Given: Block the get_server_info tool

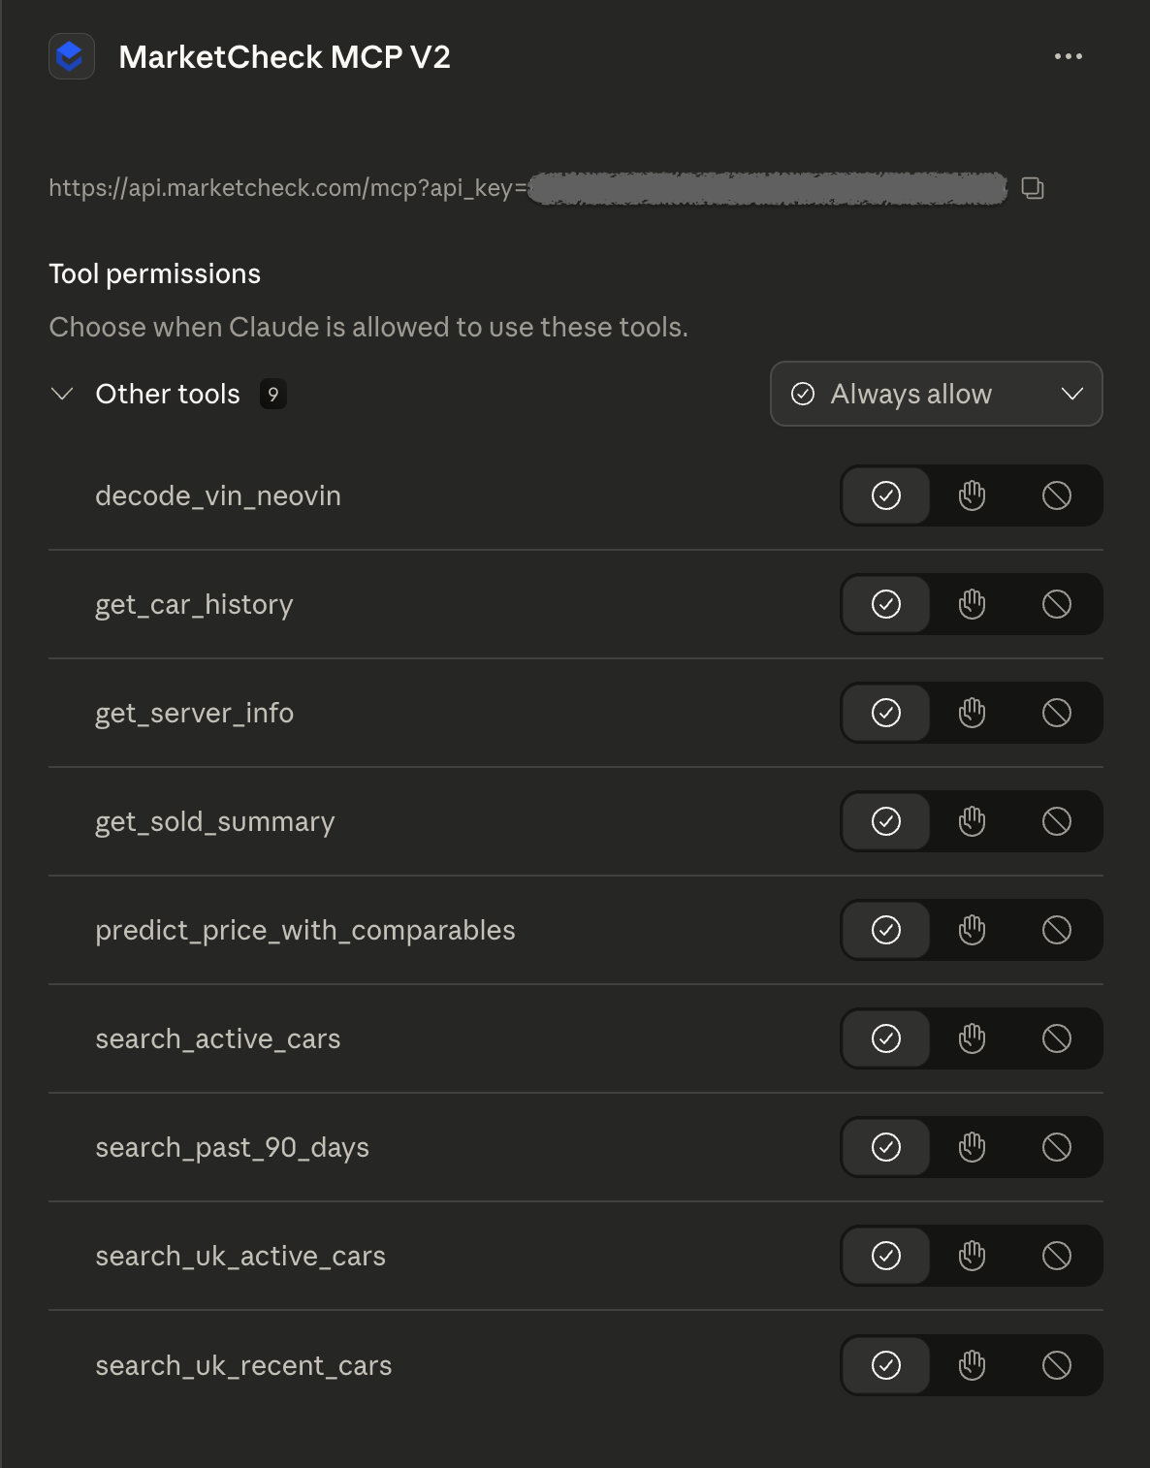Looking at the screenshot, I should [x=1056, y=713].
